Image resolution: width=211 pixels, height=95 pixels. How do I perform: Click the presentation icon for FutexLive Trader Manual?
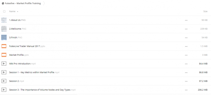click(4, 46)
